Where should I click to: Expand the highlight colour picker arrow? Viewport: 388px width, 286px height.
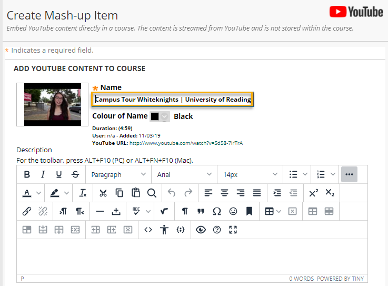click(66, 193)
